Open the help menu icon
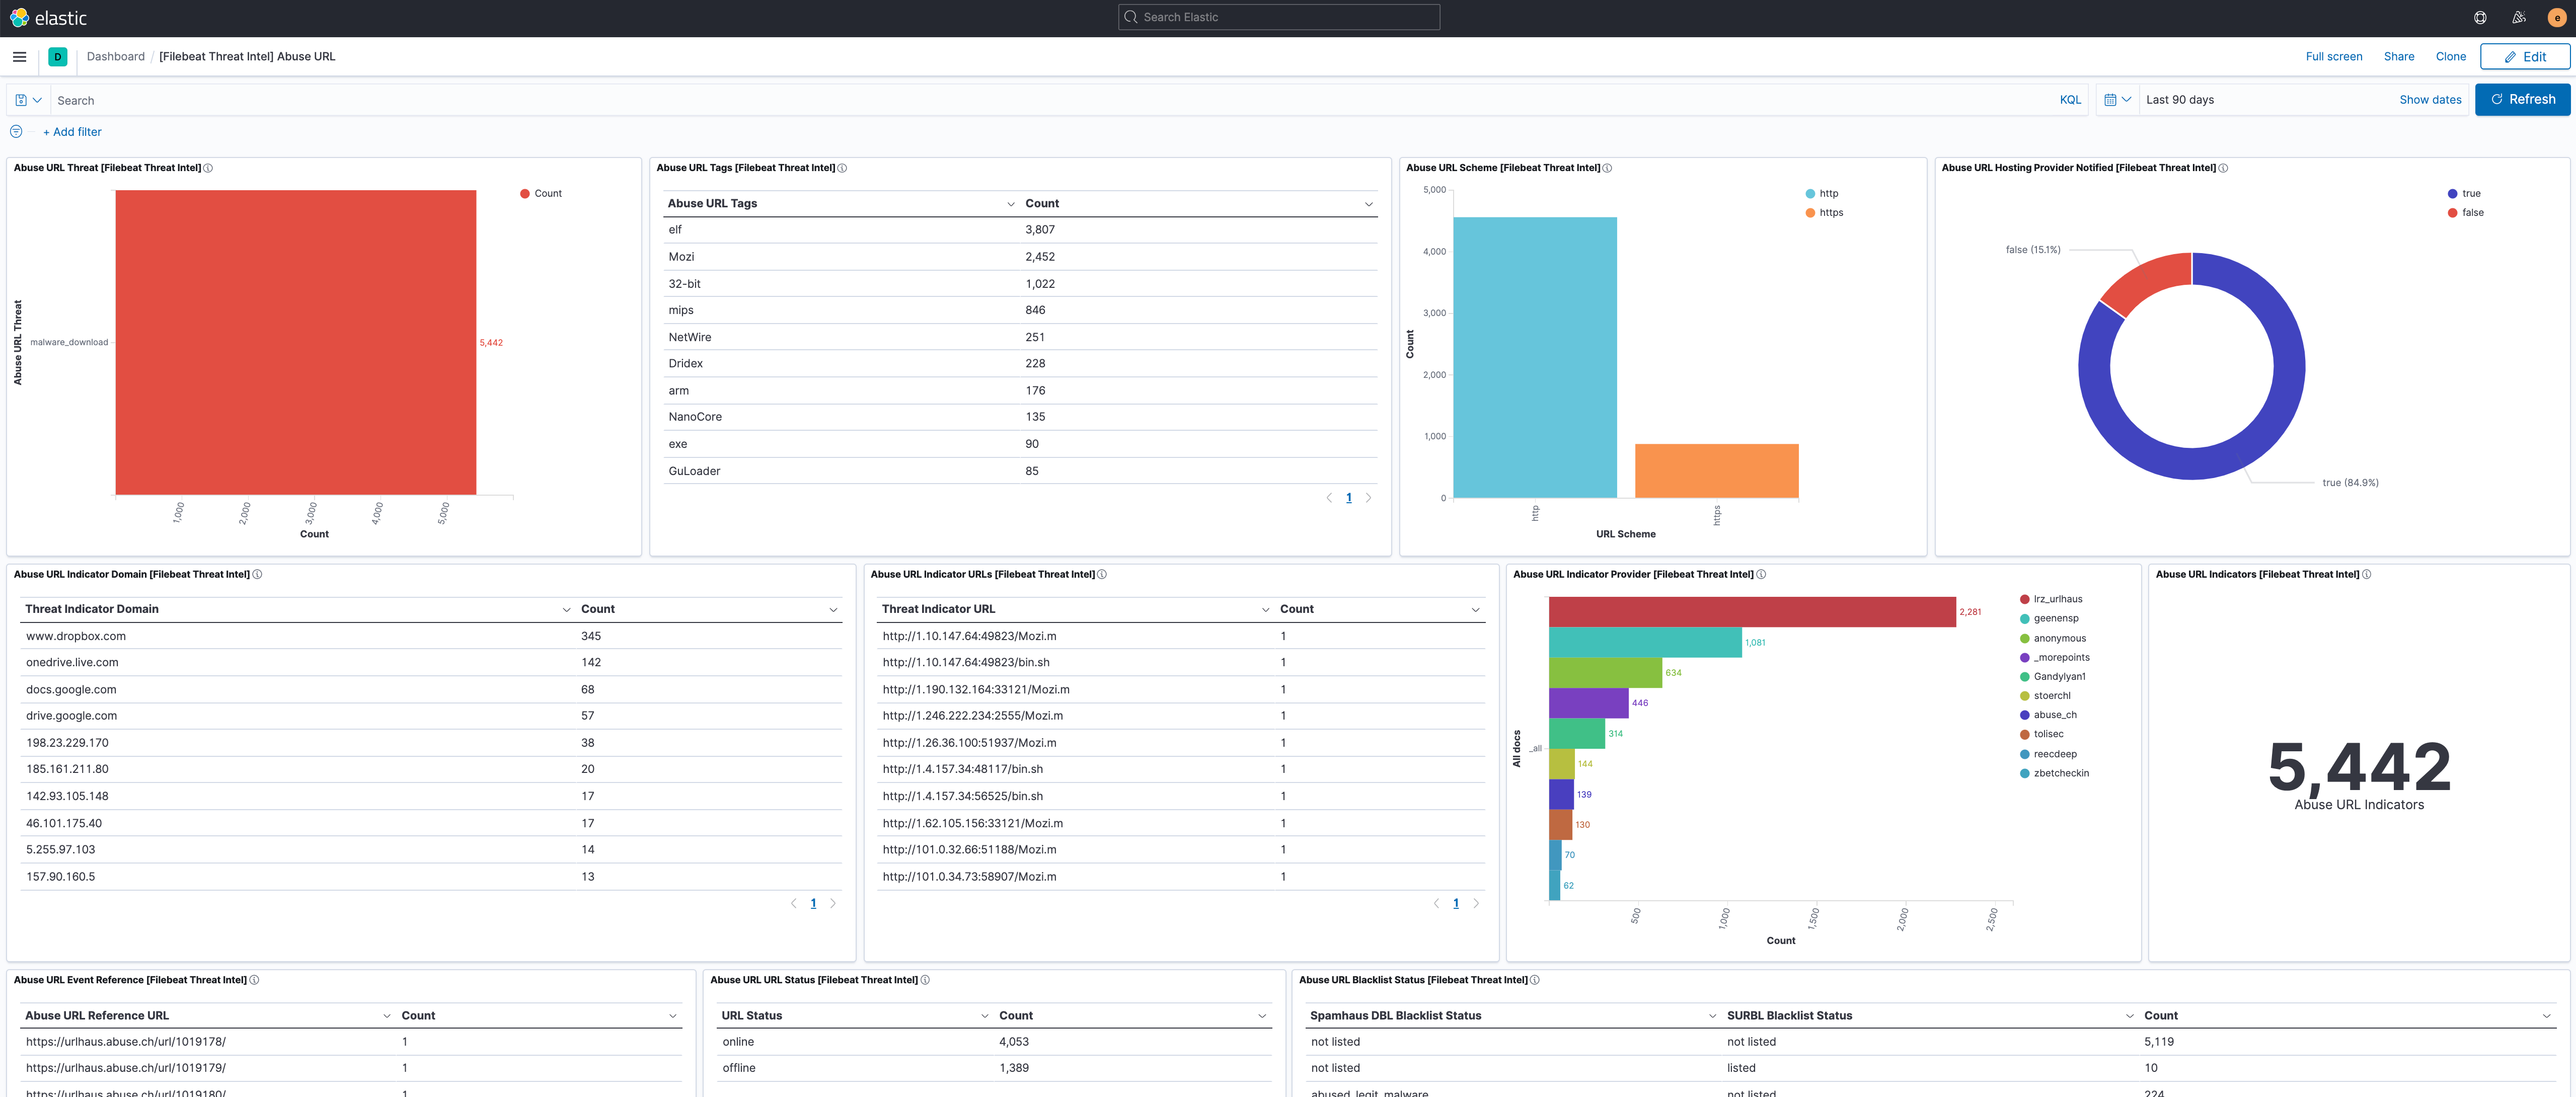 click(2480, 18)
